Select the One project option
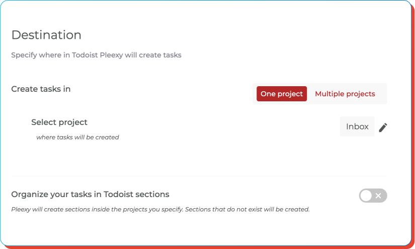This screenshot has width=415, height=249. click(282, 94)
